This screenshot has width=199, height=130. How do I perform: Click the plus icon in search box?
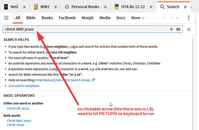tap(172, 29)
